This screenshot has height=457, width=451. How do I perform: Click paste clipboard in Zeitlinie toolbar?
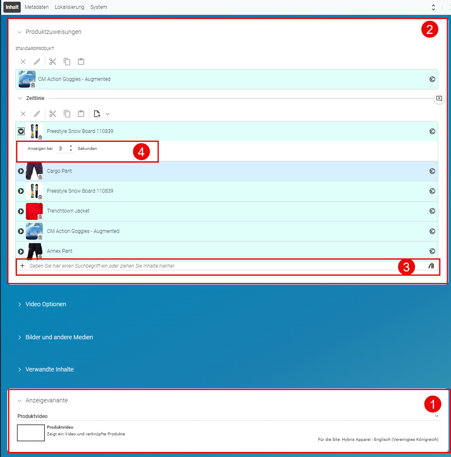click(81, 114)
